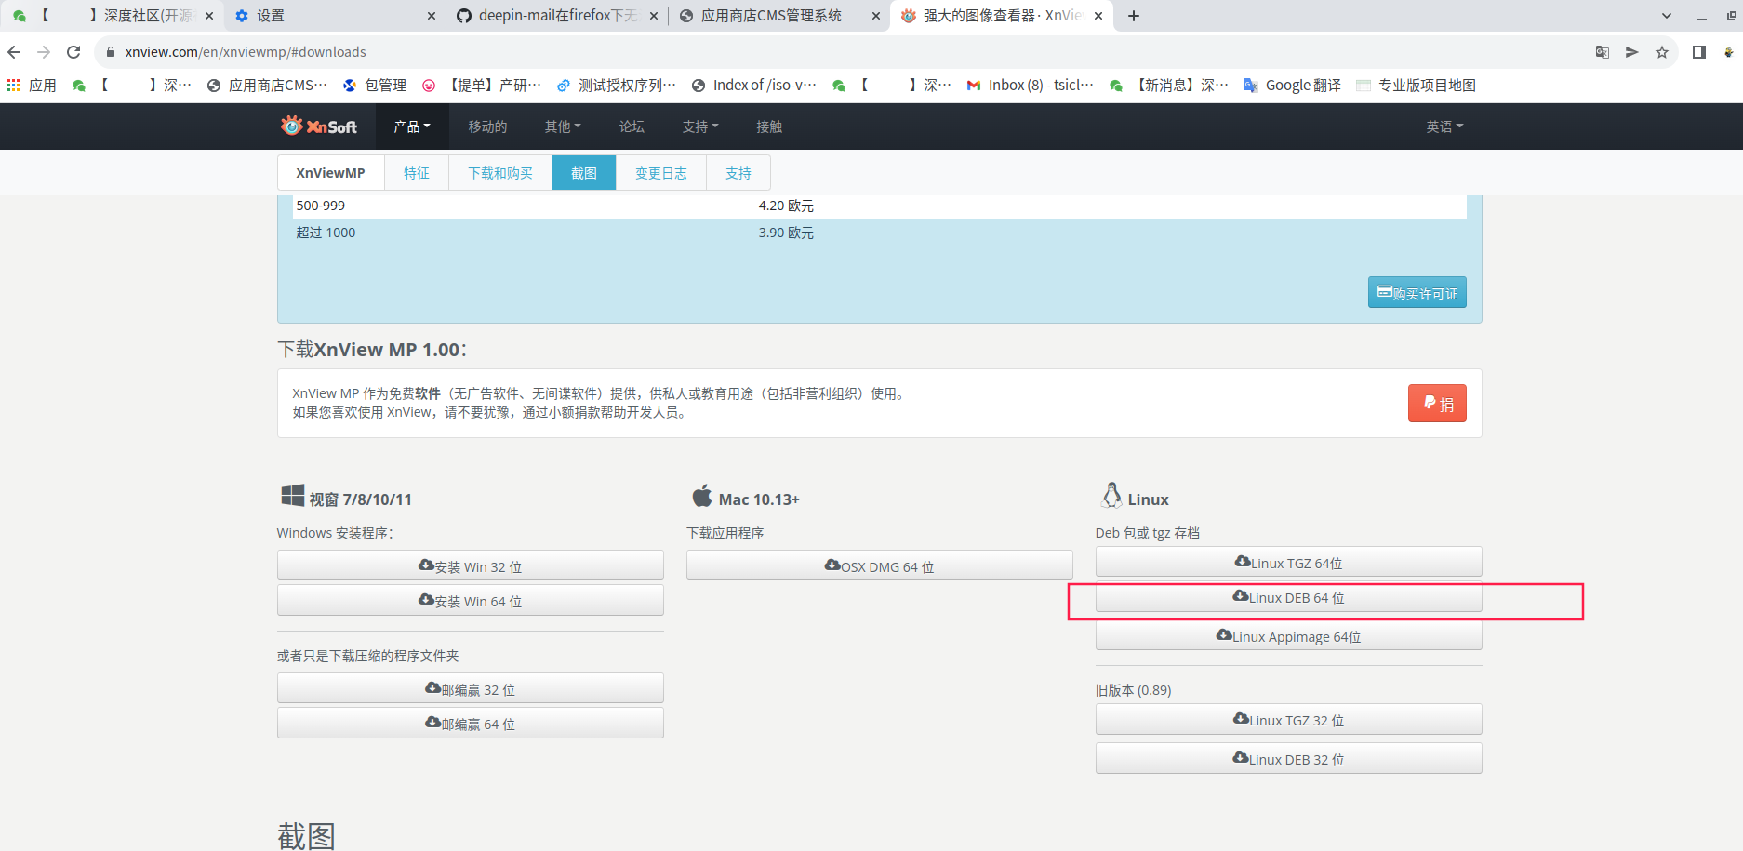Click the share/send icon in the address bar

[1632, 52]
